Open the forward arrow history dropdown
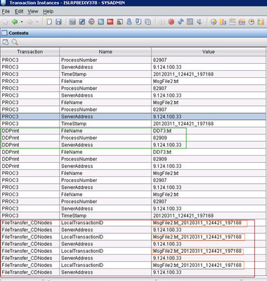Image resolution: width=267 pixels, height=281 pixels. click(37, 22)
